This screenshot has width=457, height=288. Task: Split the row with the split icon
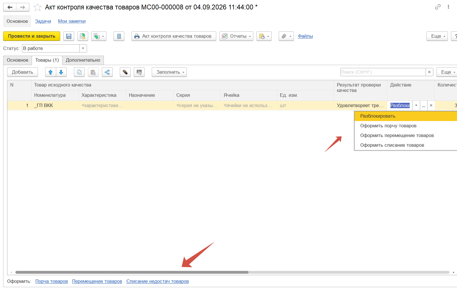107,72
